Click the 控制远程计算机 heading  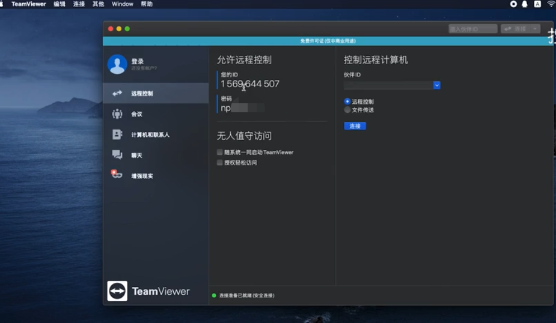376,60
